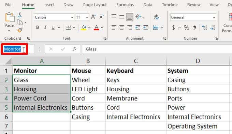The image size is (232, 134).
Task: Open Number format dialog launcher
Action: [216, 38]
